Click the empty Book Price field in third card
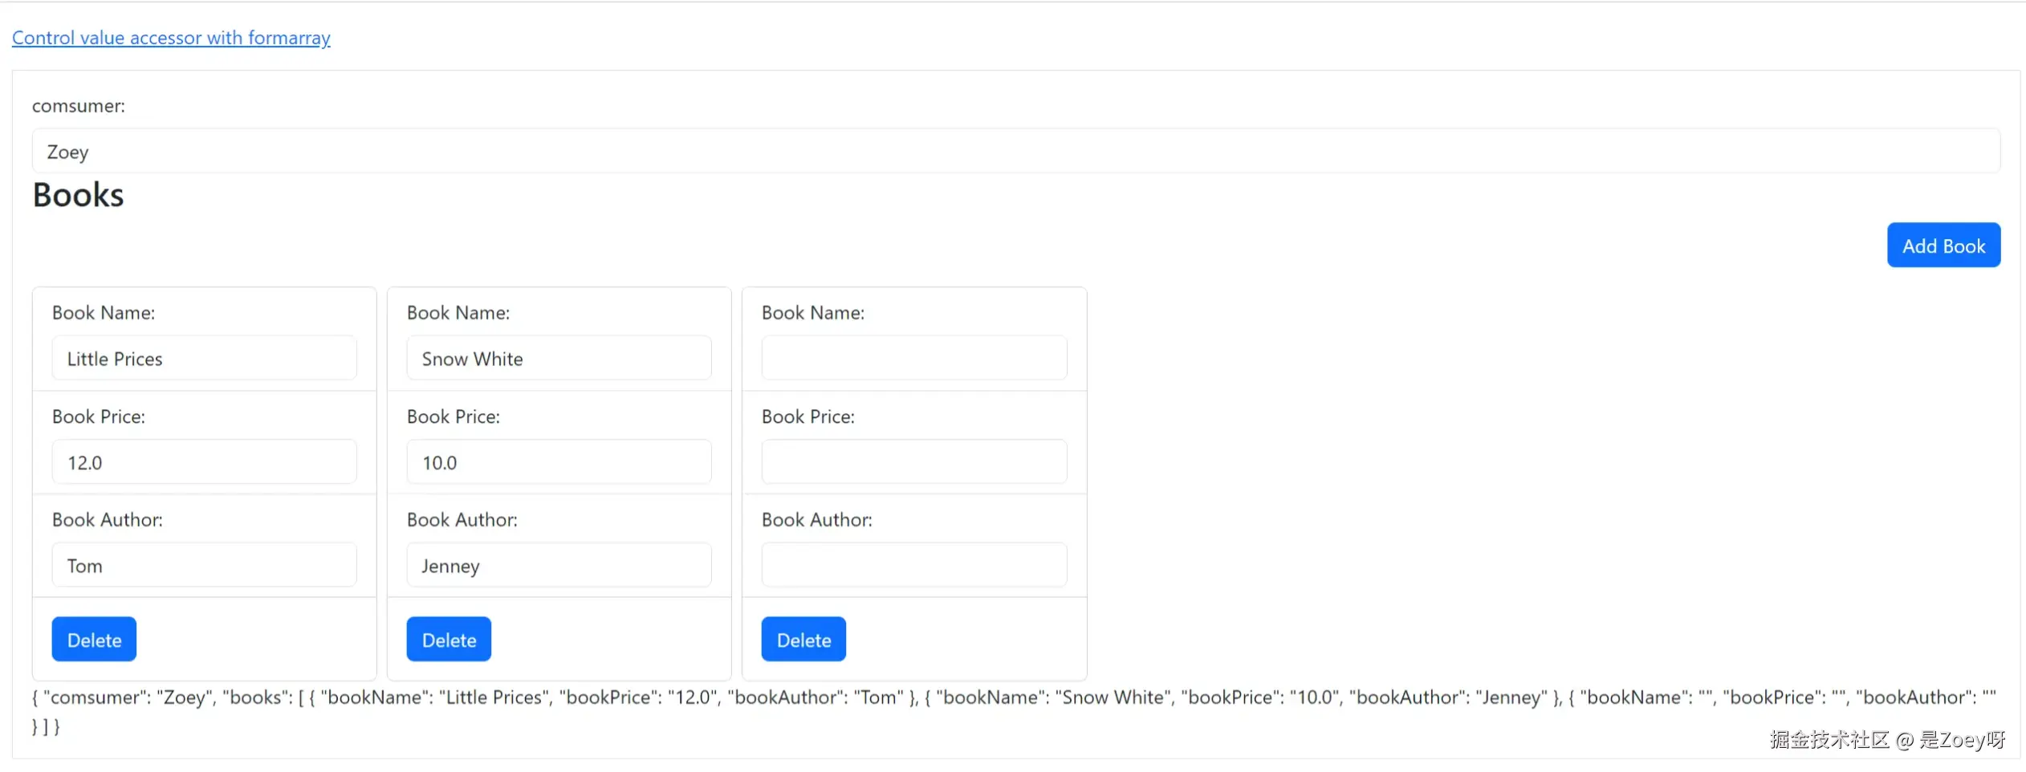Screen dimensions: 2026x772 point(914,461)
